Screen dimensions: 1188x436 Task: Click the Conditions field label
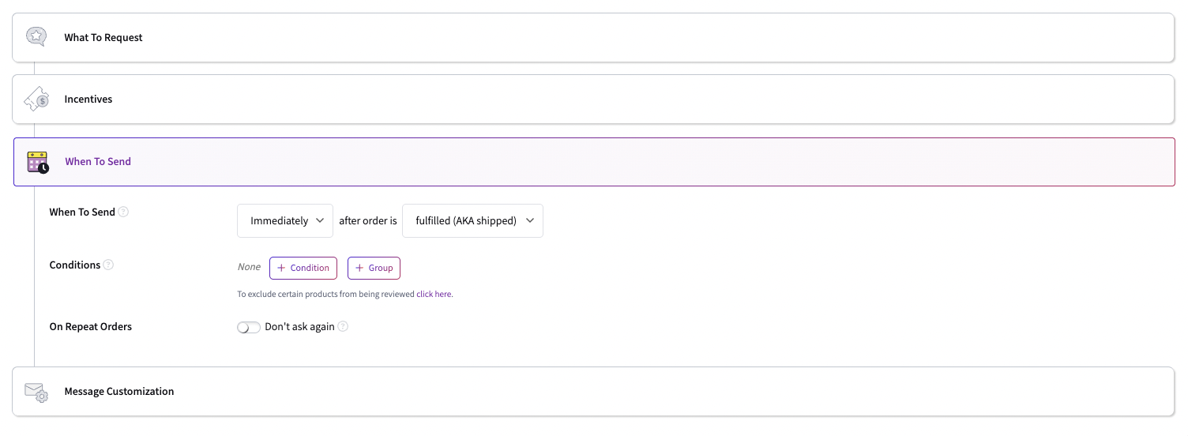75,265
